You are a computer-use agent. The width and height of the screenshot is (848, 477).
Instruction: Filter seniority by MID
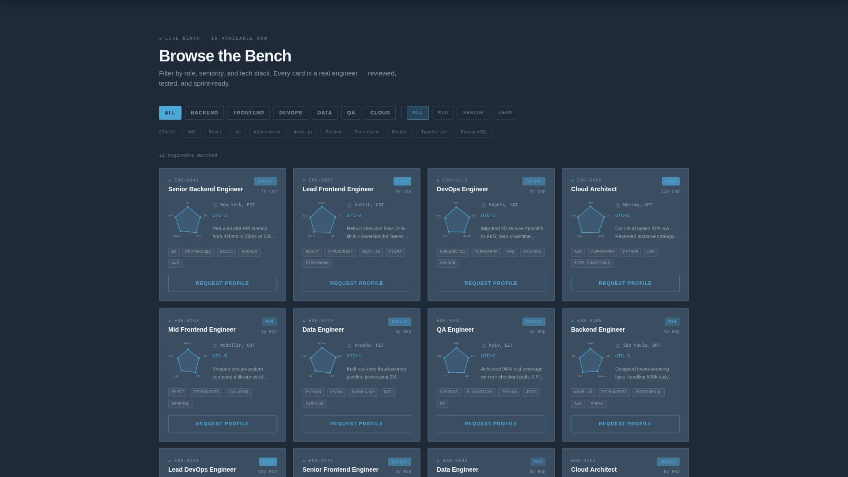(x=443, y=113)
